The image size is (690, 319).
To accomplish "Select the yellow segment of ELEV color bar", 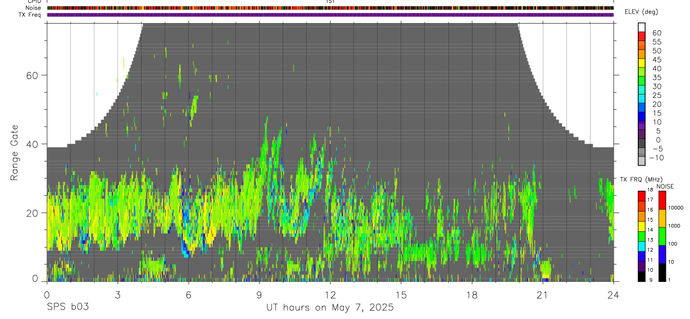I will click(642, 63).
